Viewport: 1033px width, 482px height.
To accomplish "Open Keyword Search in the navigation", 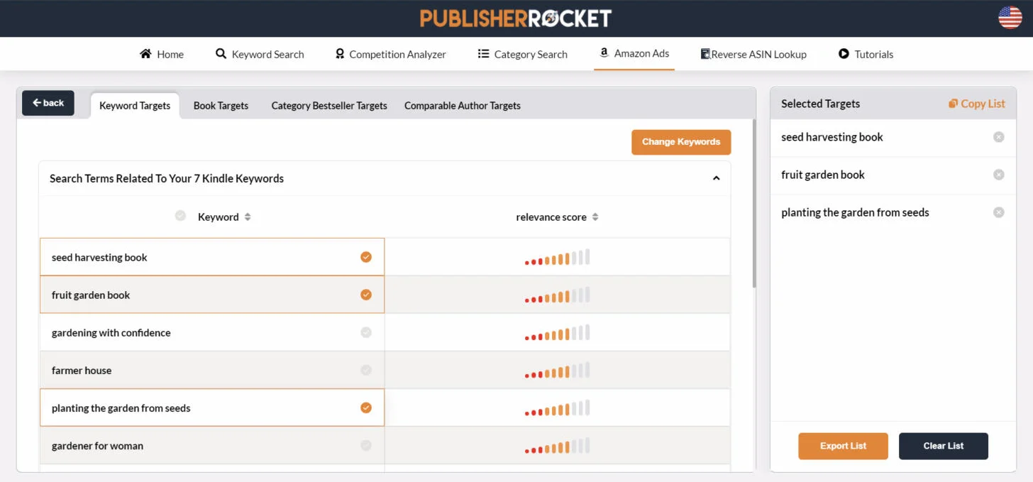I will click(x=260, y=54).
